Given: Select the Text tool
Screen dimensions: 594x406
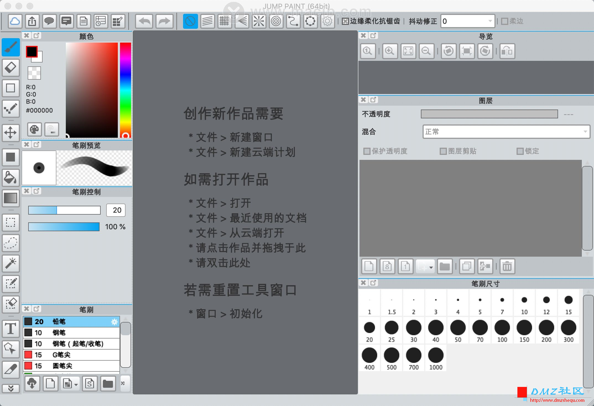Looking at the screenshot, I should click(x=11, y=329).
